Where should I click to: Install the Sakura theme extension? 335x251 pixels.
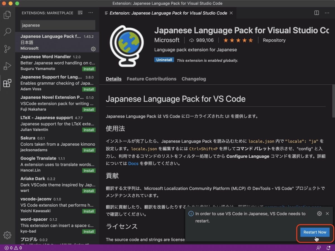click(89, 150)
